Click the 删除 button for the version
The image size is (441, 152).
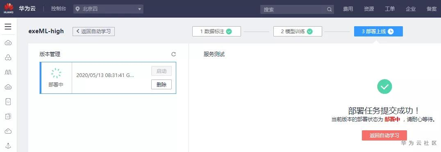[x=161, y=84]
